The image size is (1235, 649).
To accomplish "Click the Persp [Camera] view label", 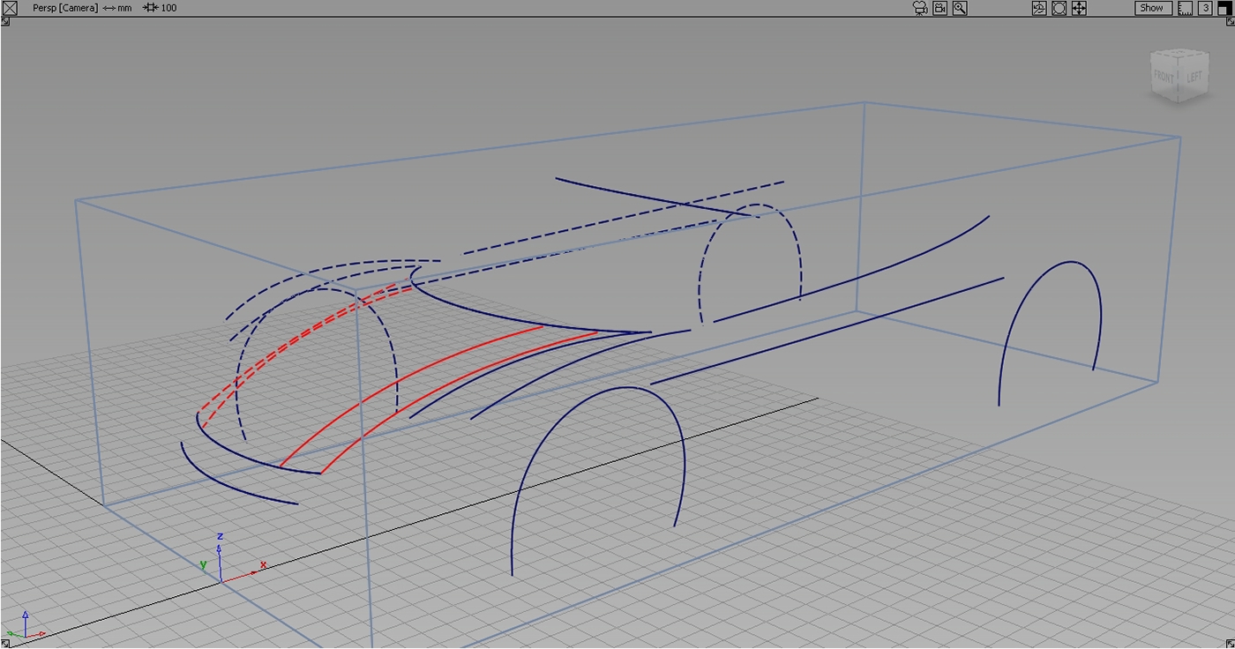I will click(x=66, y=8).
